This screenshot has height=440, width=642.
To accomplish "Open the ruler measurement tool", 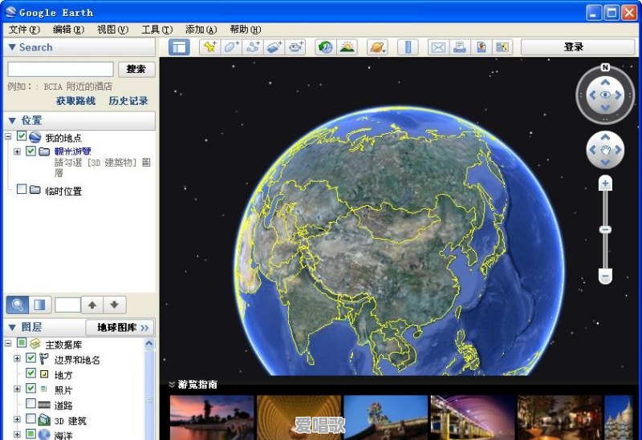I will [x=408, y=47].
